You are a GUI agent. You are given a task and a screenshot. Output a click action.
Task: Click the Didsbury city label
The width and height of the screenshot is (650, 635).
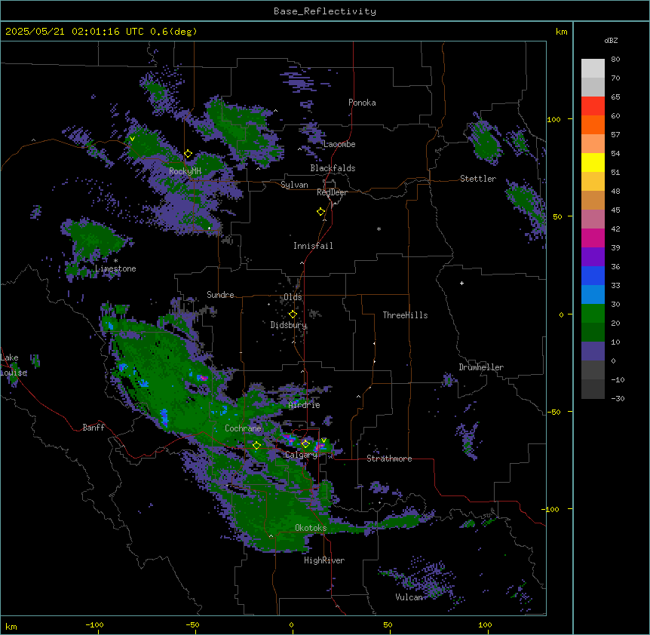289,325
